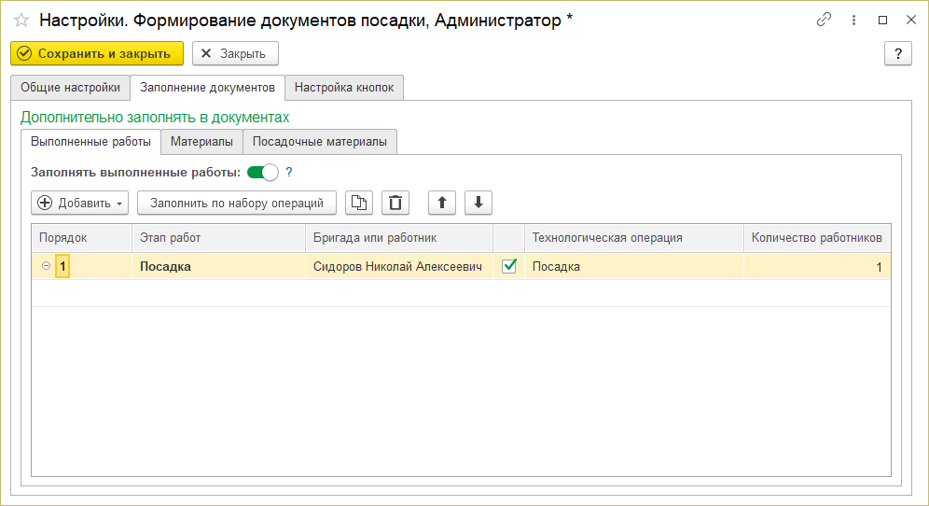Click Сохранить и закрыть
Viewport: 929px width, 506px height.
[x=97, y=53]
